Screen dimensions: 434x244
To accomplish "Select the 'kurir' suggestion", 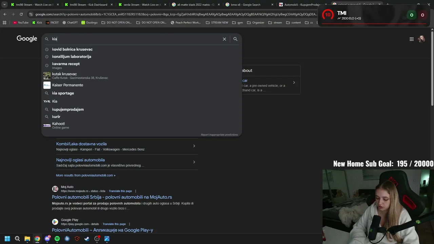I will [x=142, y=117].
